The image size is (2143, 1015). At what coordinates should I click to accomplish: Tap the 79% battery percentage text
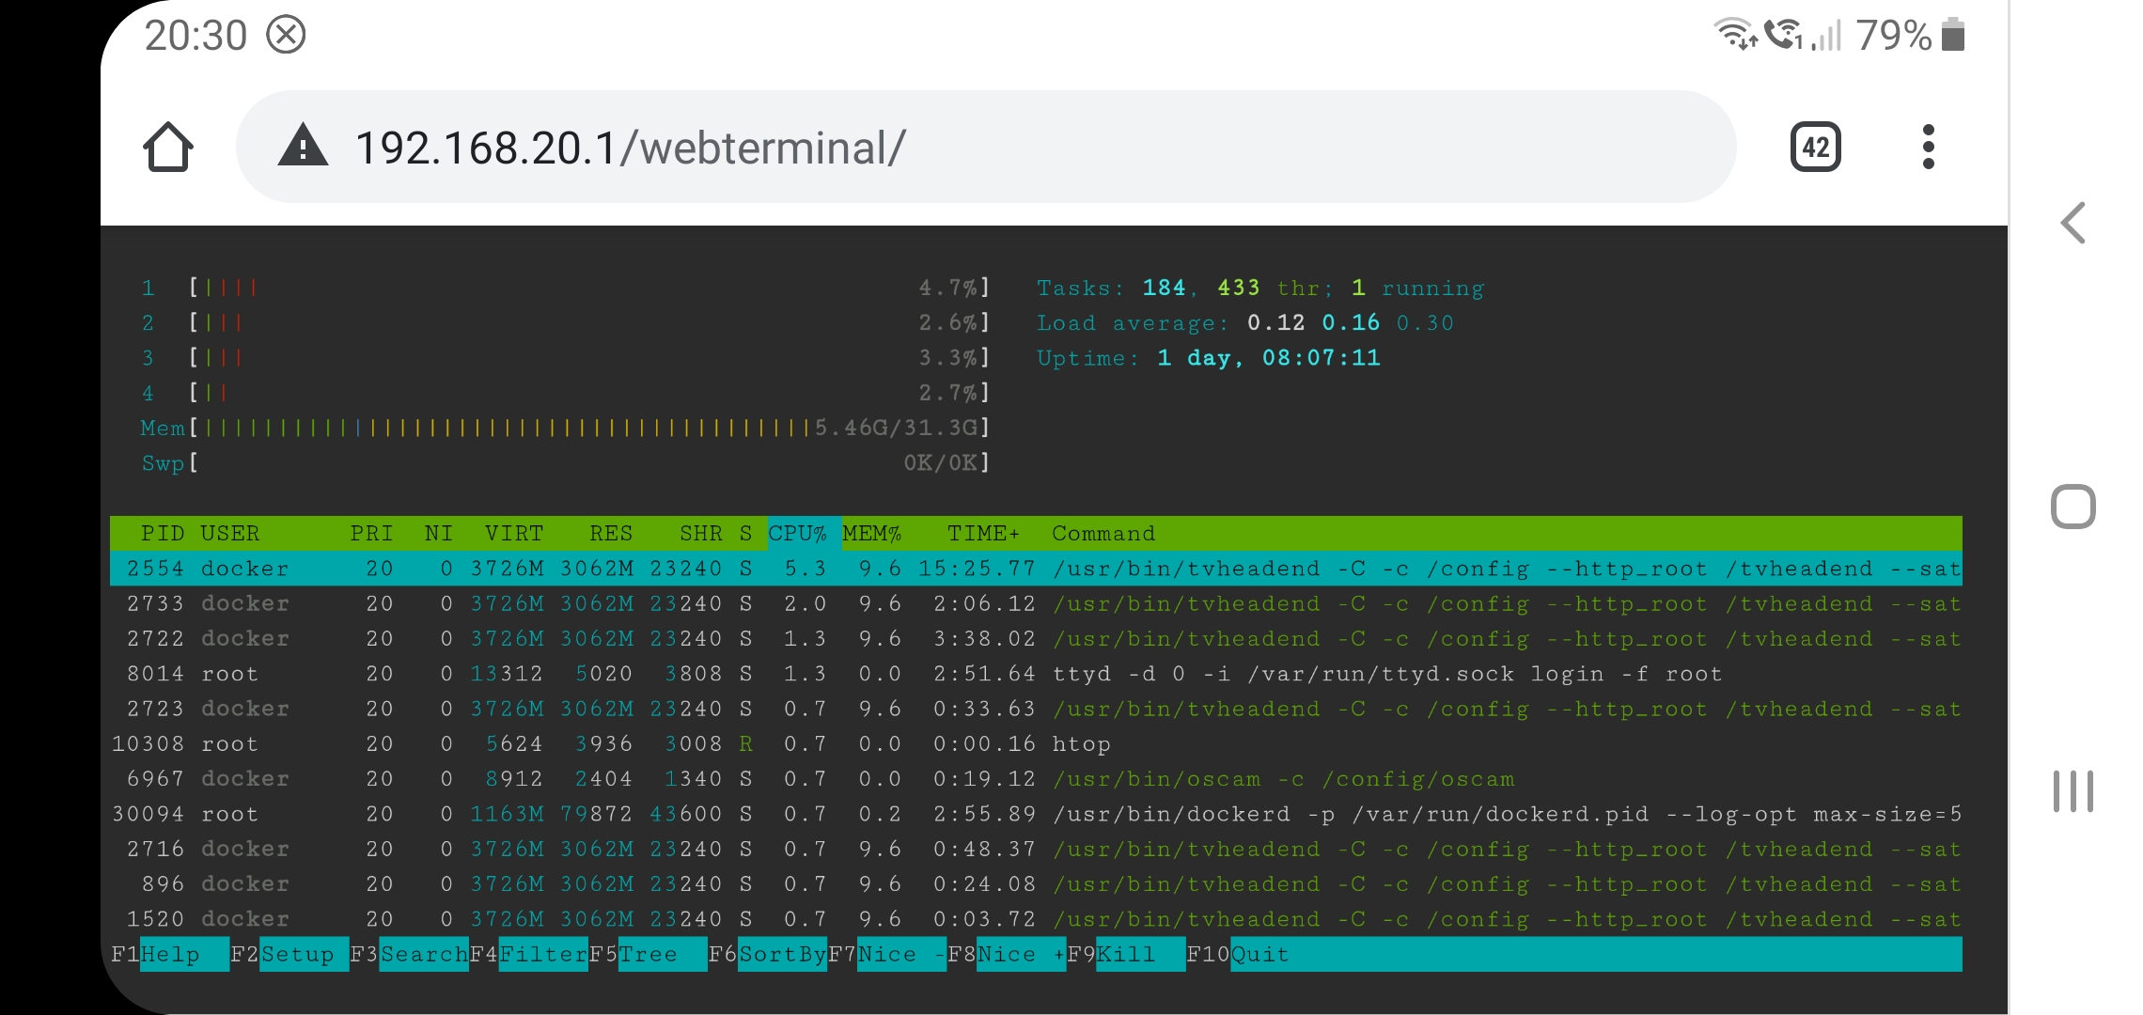tap(1893, 36)
